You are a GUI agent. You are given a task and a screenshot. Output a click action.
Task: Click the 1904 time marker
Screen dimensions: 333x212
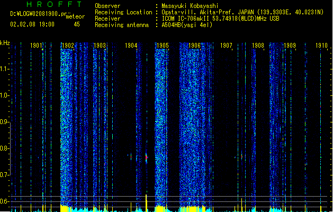click(131, 46)
